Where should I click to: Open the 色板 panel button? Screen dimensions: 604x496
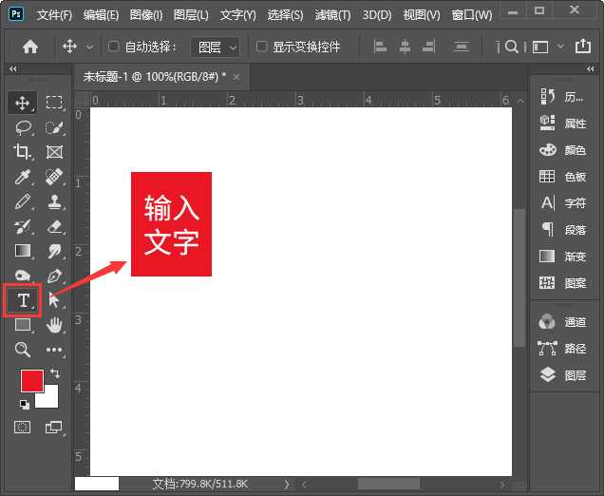[x=563, y=177]
